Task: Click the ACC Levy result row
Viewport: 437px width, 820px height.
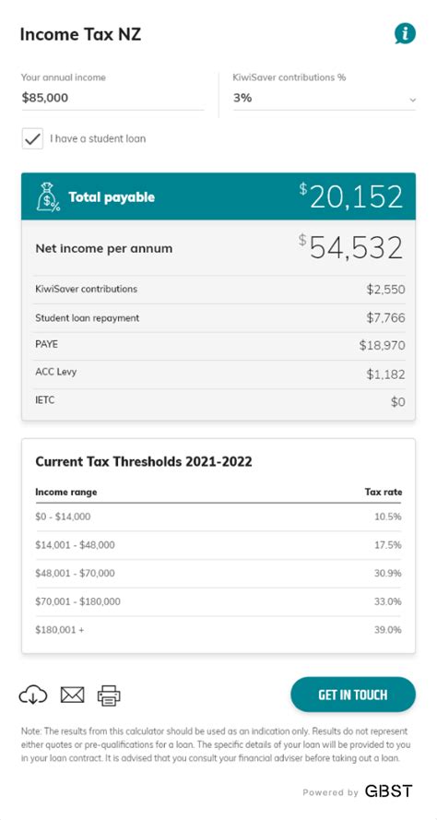Action: 219,374
